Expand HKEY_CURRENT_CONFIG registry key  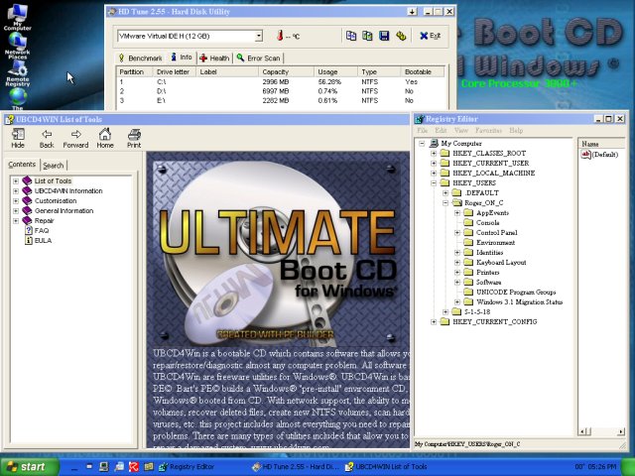434,321
